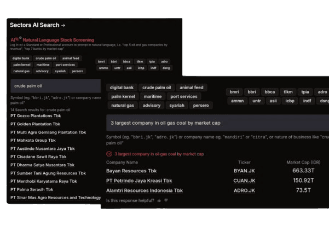Screen dimensions: 329x227
Task: Select 'digital bank' chip in back panel
Action: (x=21, y=59)
